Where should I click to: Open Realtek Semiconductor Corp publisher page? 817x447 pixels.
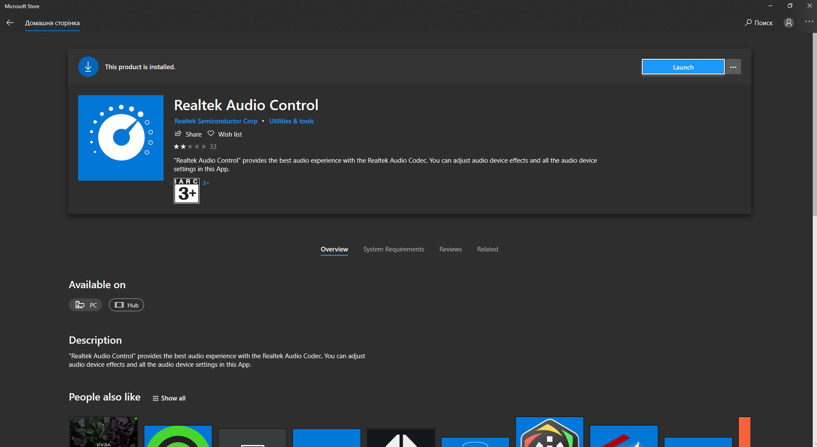pyautogui.click(x=216, y=121)
